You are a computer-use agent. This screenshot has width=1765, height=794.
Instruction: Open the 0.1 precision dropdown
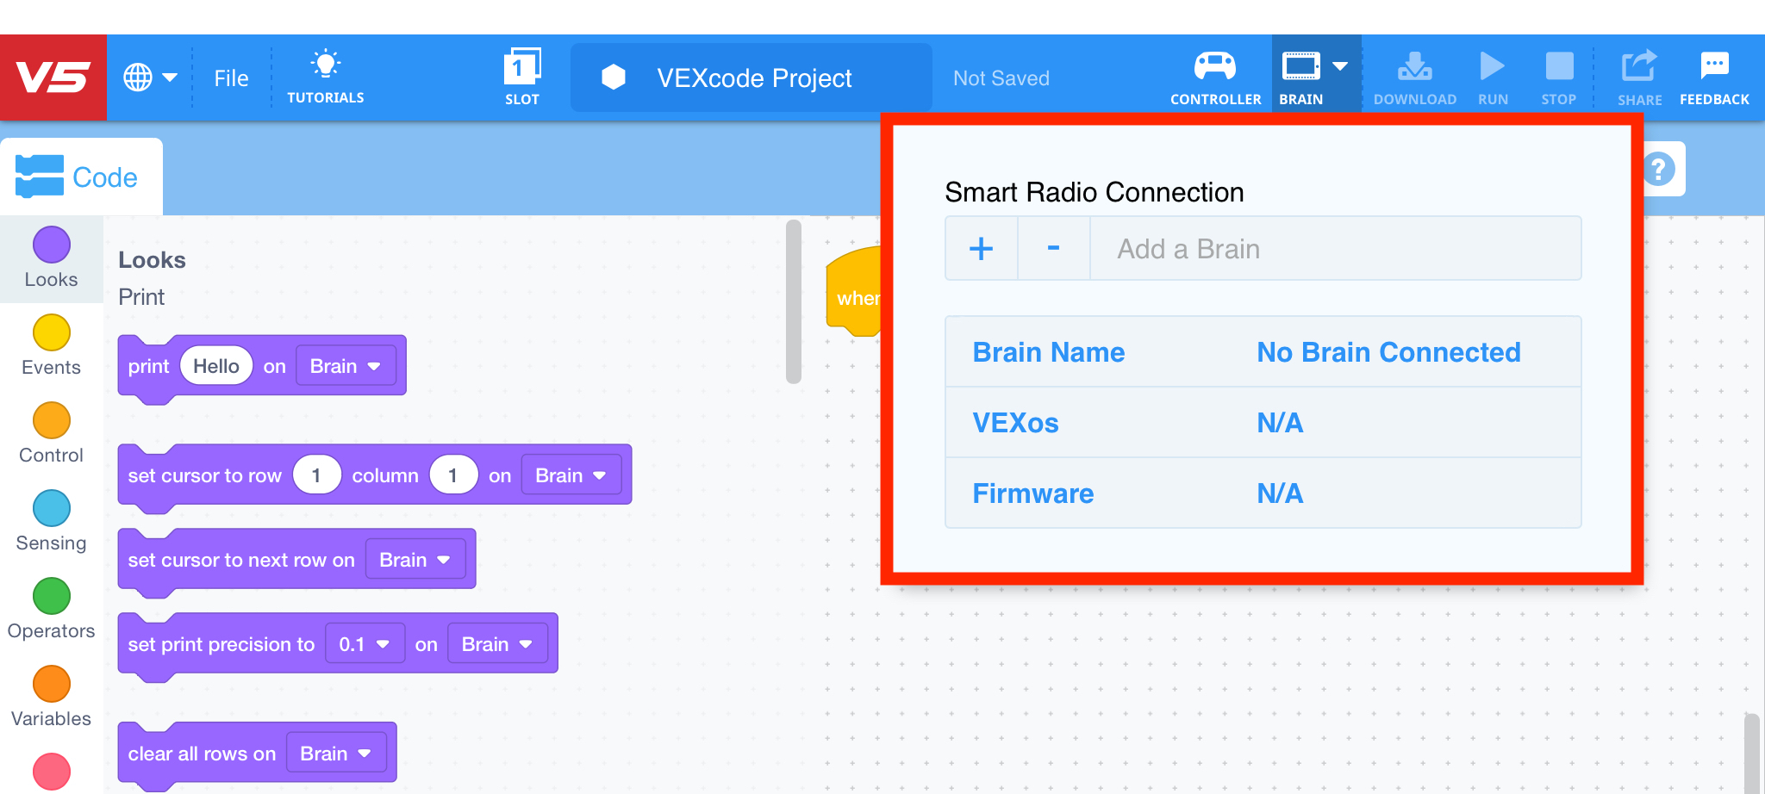pos(365,644)
